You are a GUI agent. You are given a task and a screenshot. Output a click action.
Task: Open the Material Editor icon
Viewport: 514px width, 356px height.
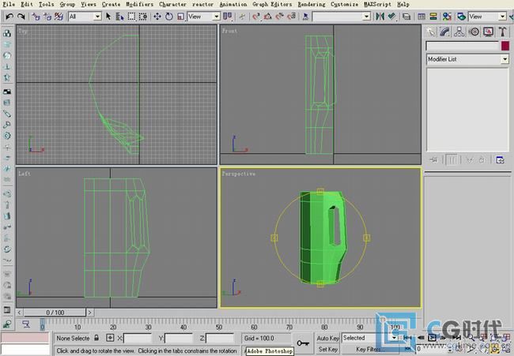pyautogui.click(x=447, y=17)
